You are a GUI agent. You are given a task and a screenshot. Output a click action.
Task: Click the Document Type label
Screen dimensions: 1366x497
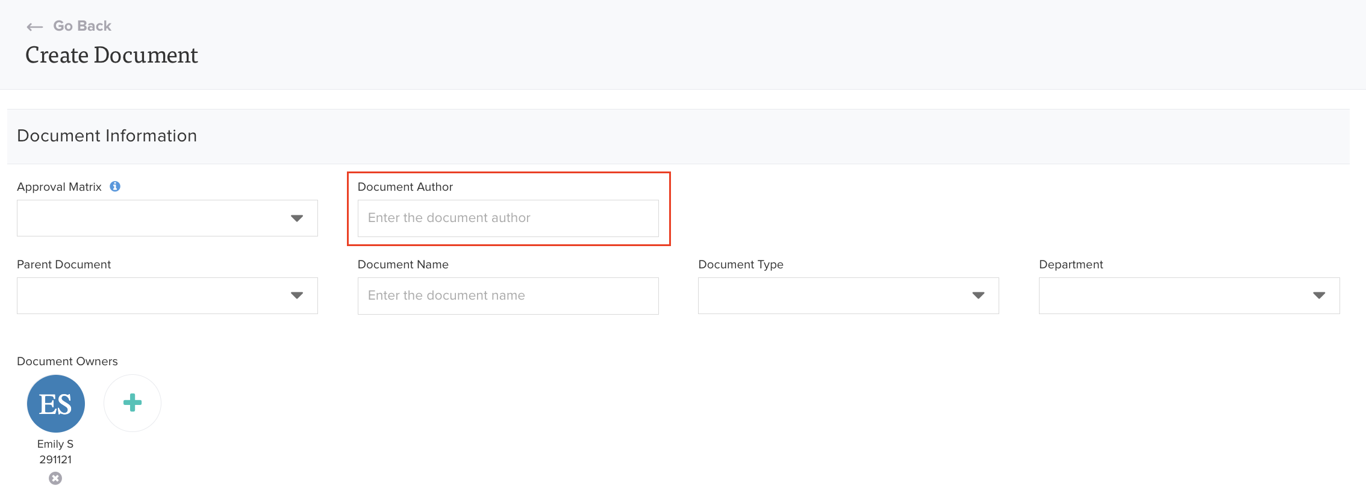[741, 264]
